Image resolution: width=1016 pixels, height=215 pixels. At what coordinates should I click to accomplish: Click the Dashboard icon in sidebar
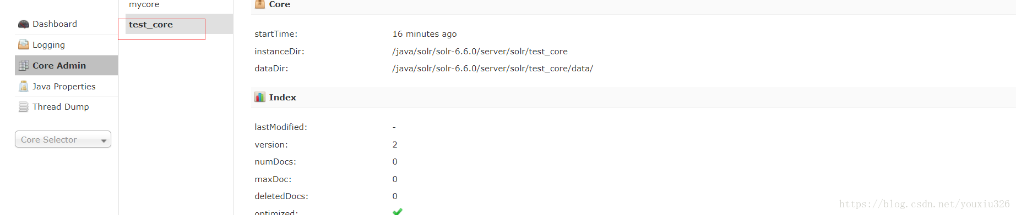tap(23, 24)
